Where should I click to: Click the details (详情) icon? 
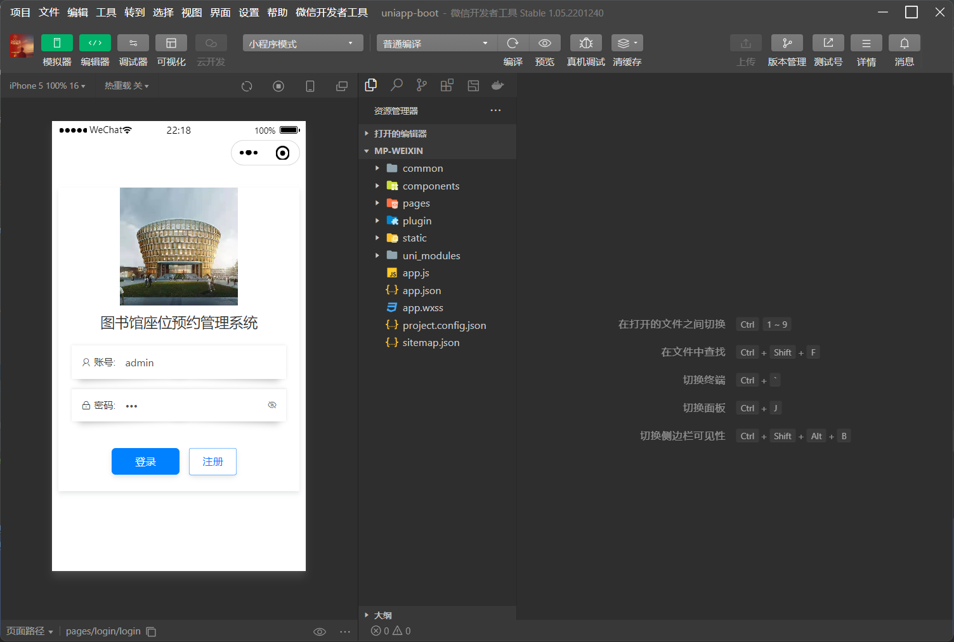tap(866, 43)
